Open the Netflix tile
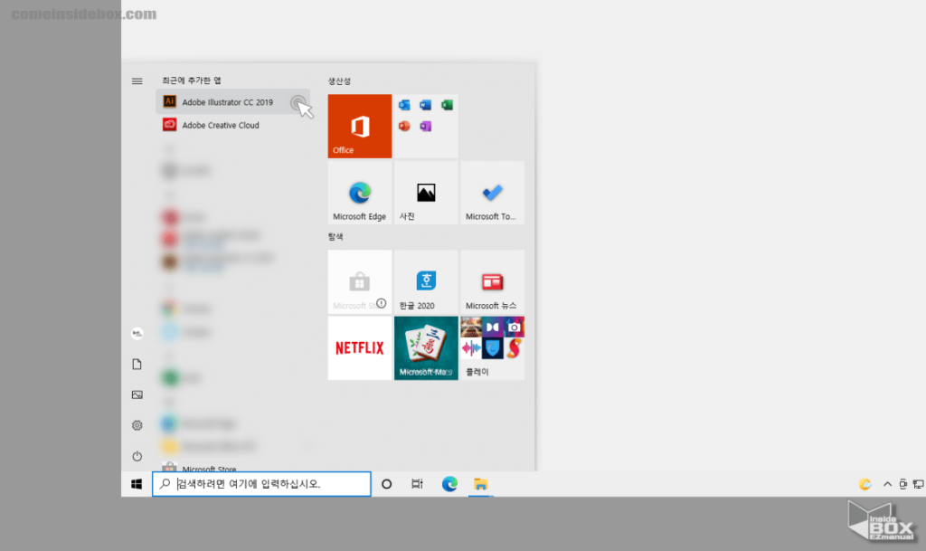926x551 pixels. click(x=359, y=348)
